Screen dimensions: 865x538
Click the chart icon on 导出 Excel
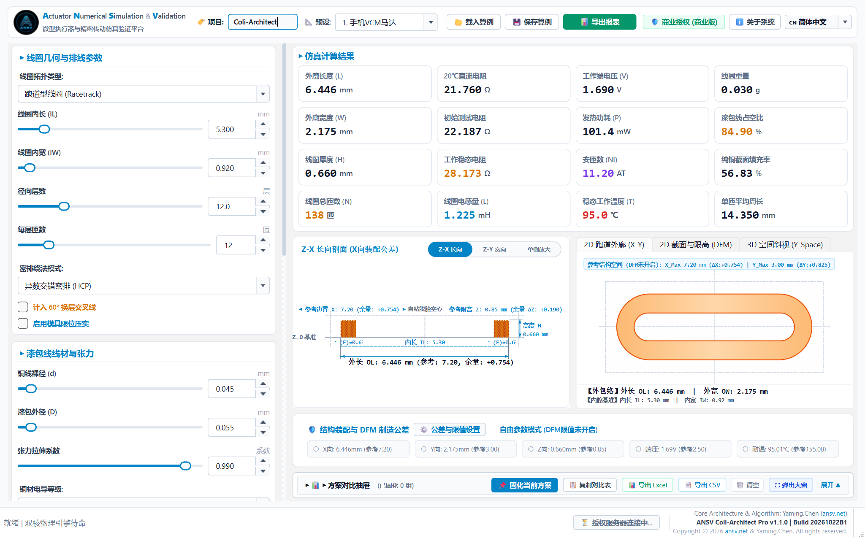[x=632, y=485]
